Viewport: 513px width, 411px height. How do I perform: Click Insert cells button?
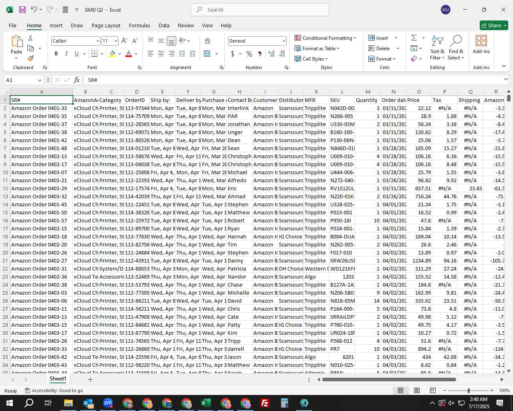(x=378, y=38)
